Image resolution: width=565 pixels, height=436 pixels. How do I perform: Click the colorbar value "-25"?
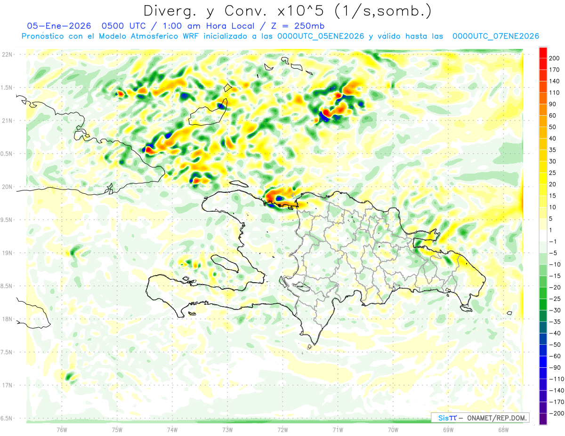555,299
